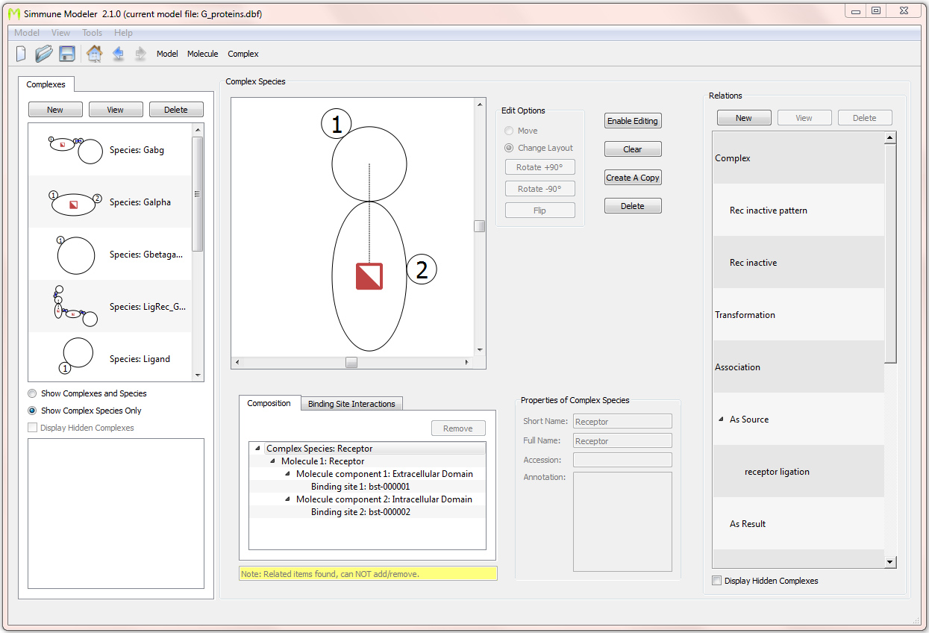Click Delete beside the species canvas
This screenshot has width=929, height=633.
pos(633,206)
